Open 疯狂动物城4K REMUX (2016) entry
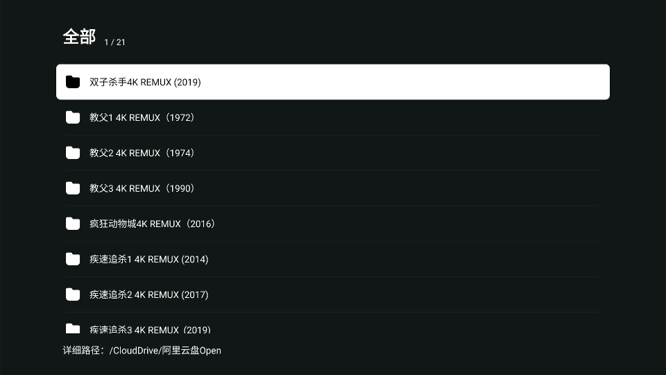 (153, 224)
